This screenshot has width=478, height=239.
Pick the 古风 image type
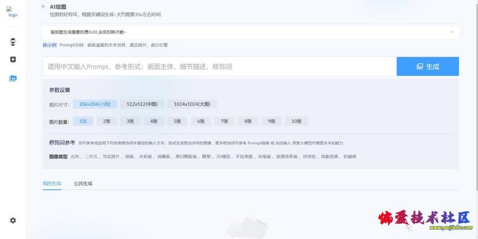[75, 156]
